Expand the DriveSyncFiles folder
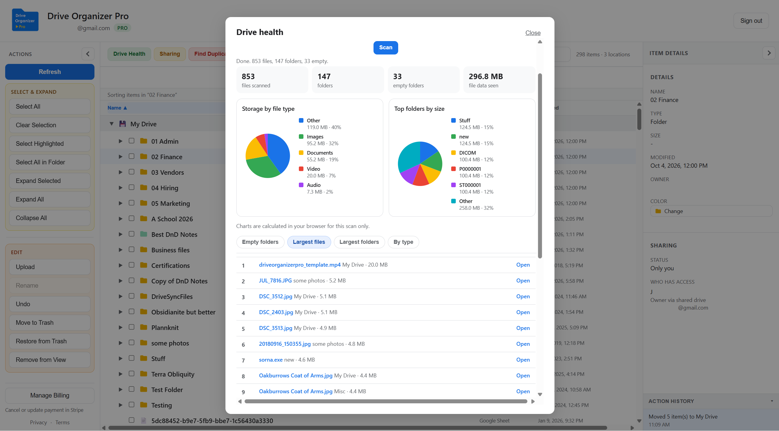Viewport: 779px width, 431px height. click(121, 296)
